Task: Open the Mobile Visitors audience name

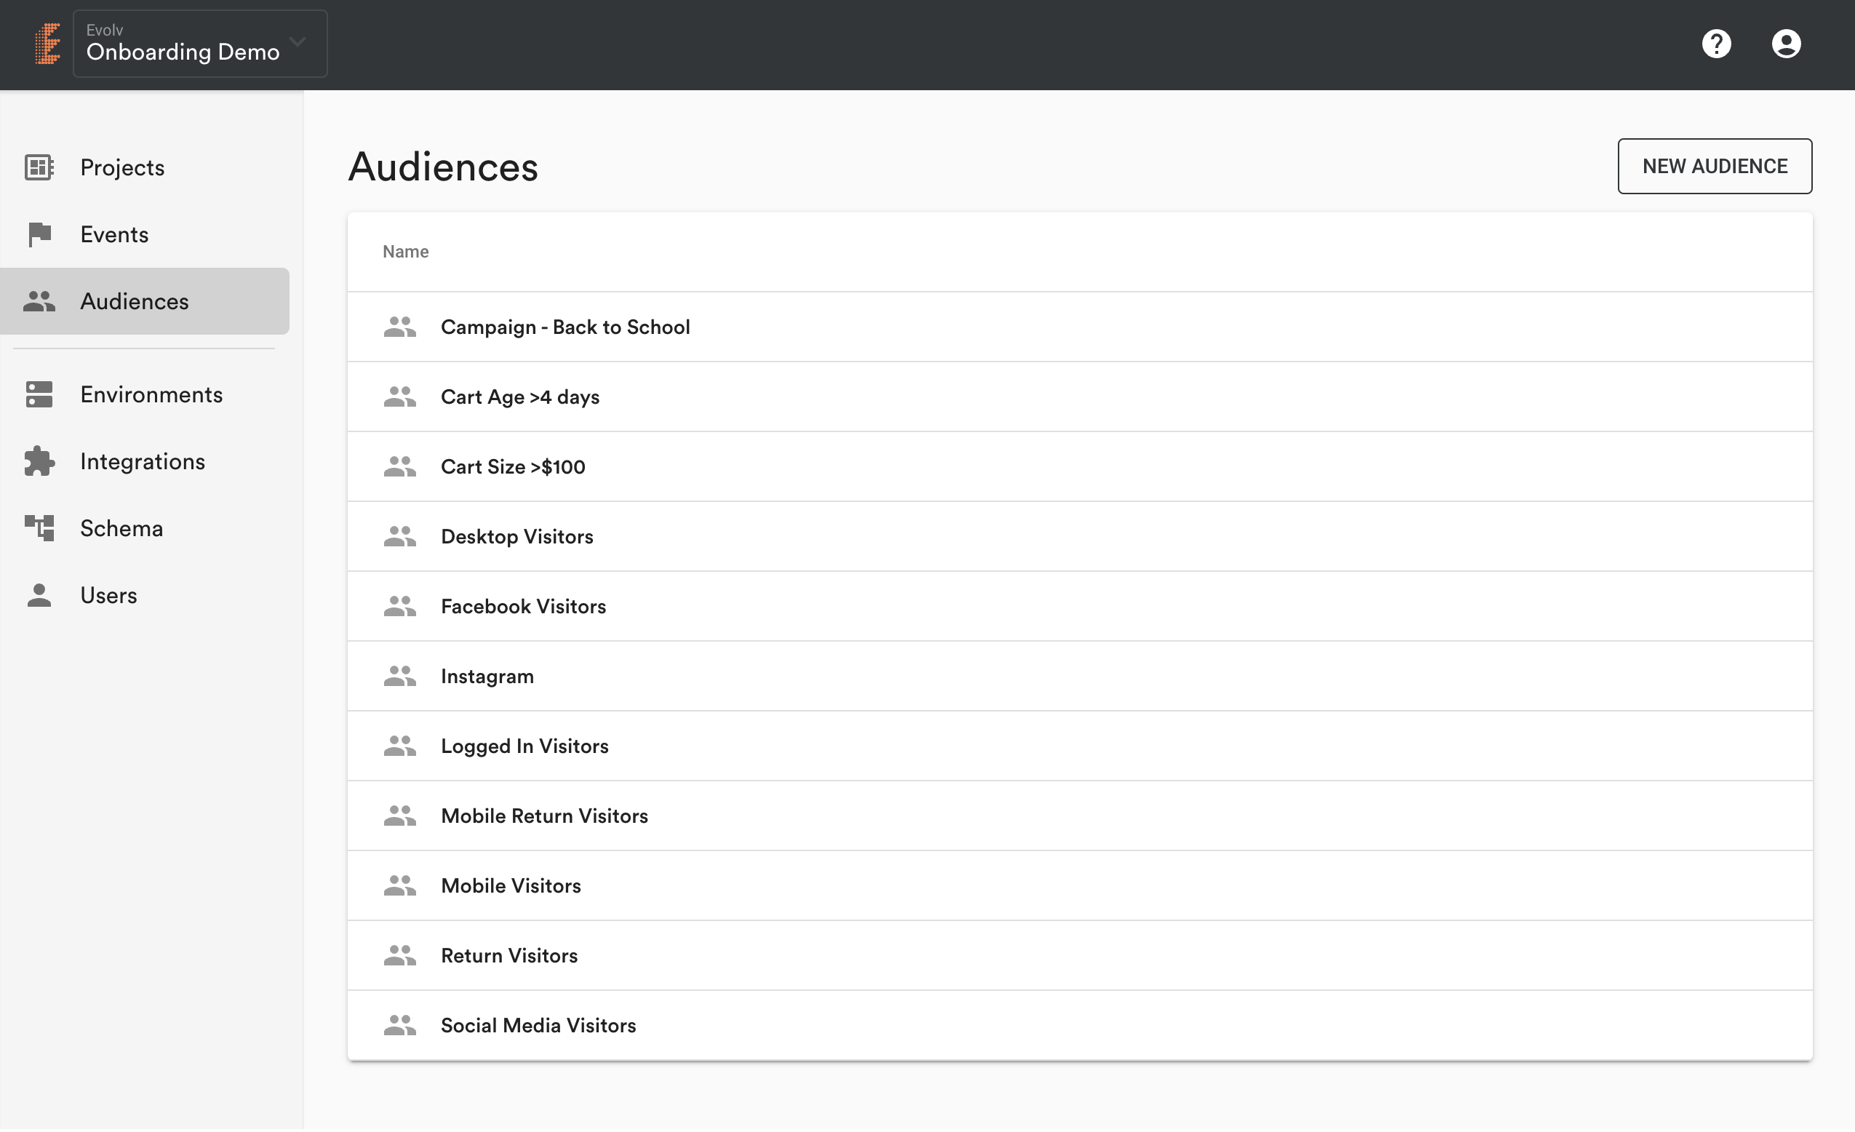Action: [x=511, y=888]
